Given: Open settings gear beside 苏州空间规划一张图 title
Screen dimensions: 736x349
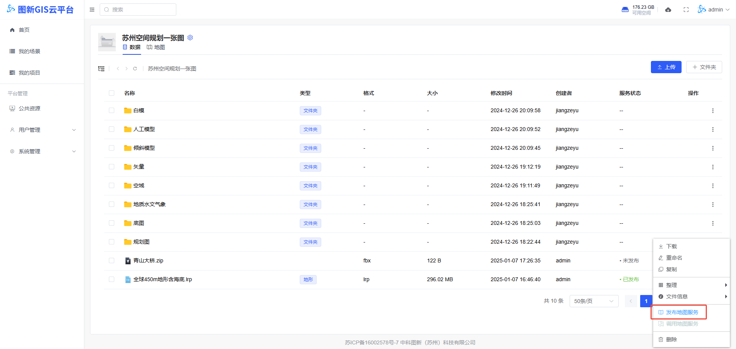Looking at the screenshot, I should click(190, 38).
